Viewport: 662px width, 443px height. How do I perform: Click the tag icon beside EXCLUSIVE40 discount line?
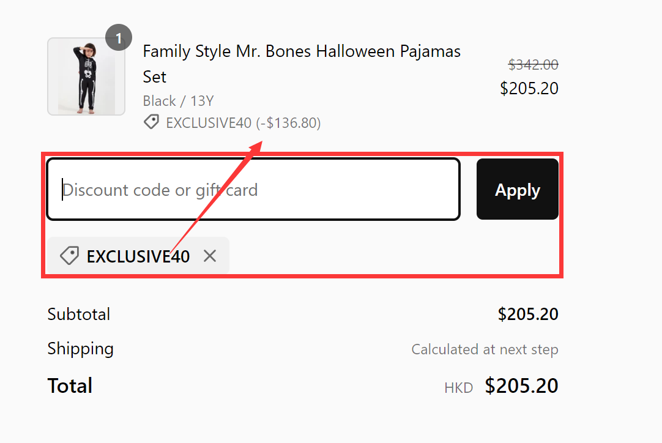[151, 122]
